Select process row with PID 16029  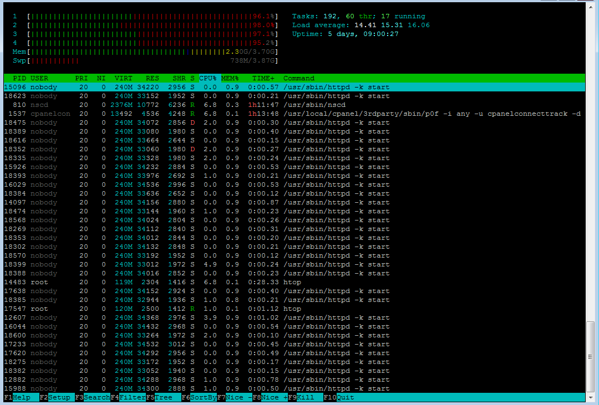point(294,184)
